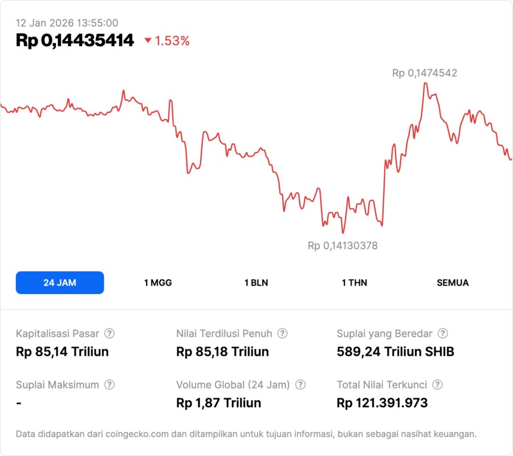513x456 pixels.
Task: Click the 589,24 Triliun SHIB supply value
Action: pos(396,352)
